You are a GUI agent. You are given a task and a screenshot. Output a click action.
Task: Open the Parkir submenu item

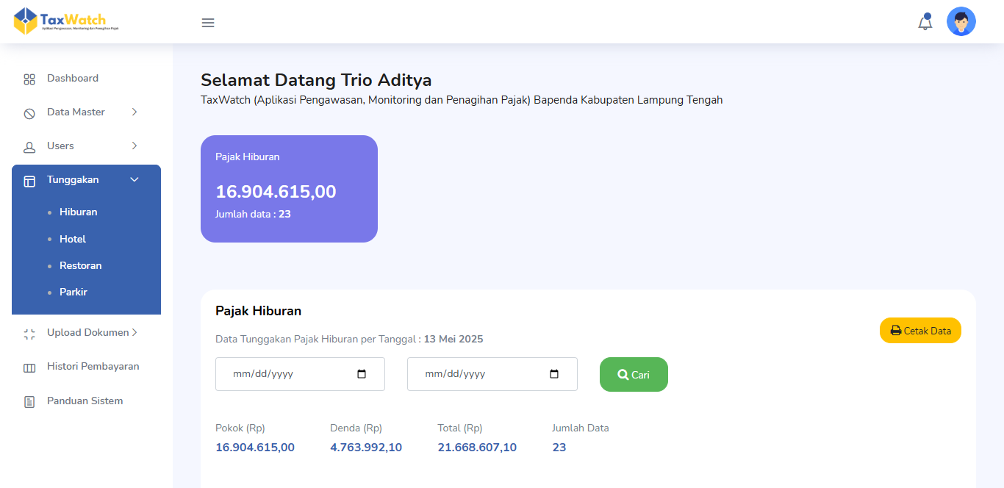(x=73, y=292)
